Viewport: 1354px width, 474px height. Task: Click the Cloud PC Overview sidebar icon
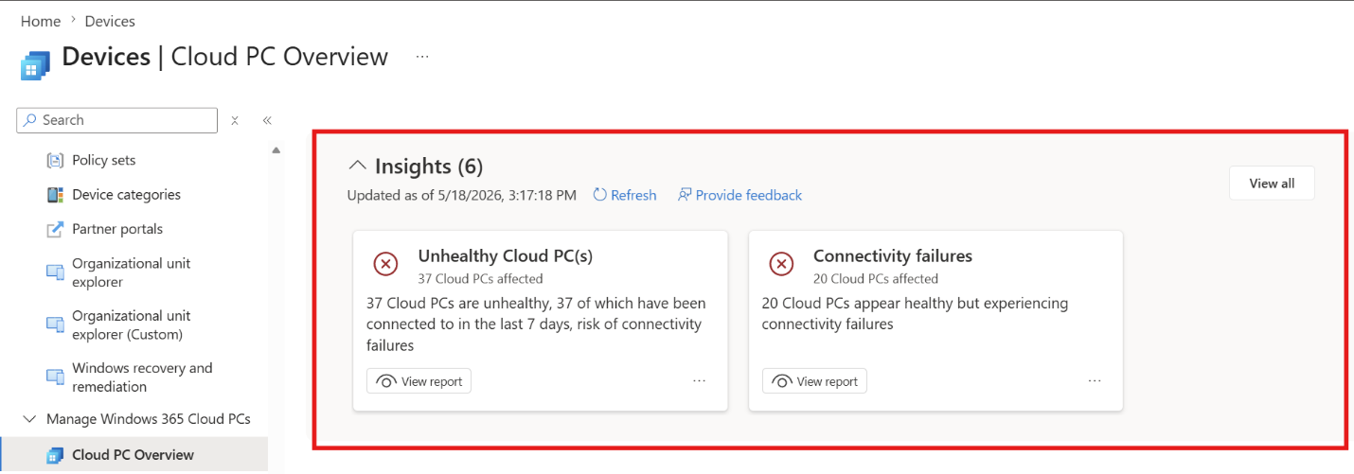(55, 455)
